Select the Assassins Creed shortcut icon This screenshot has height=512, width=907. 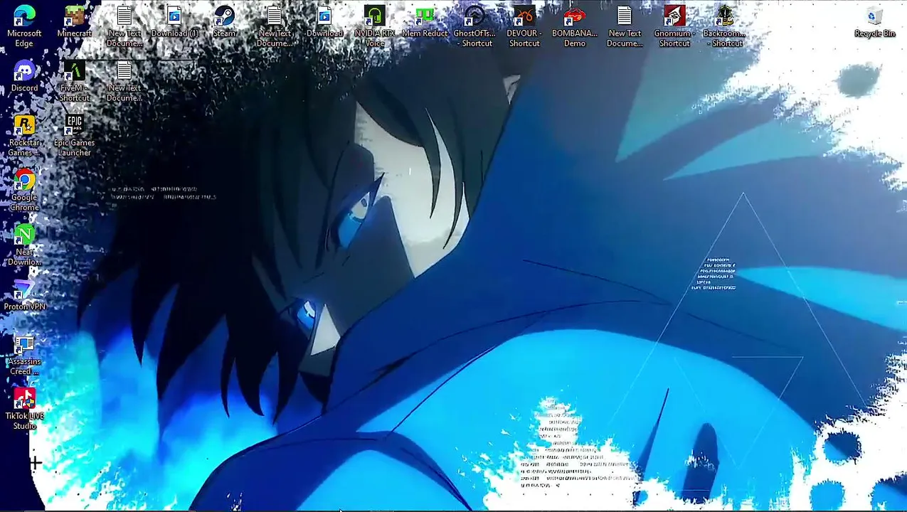pyautogui.click(x=24, y=355)
